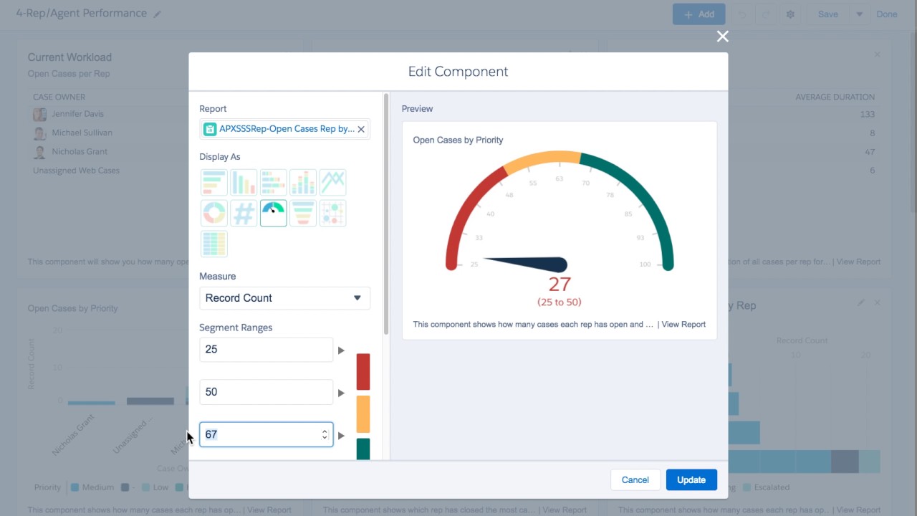917x516 pixels.
Task: Click the segment range field containing 25
Action: (x=266, y=350)
